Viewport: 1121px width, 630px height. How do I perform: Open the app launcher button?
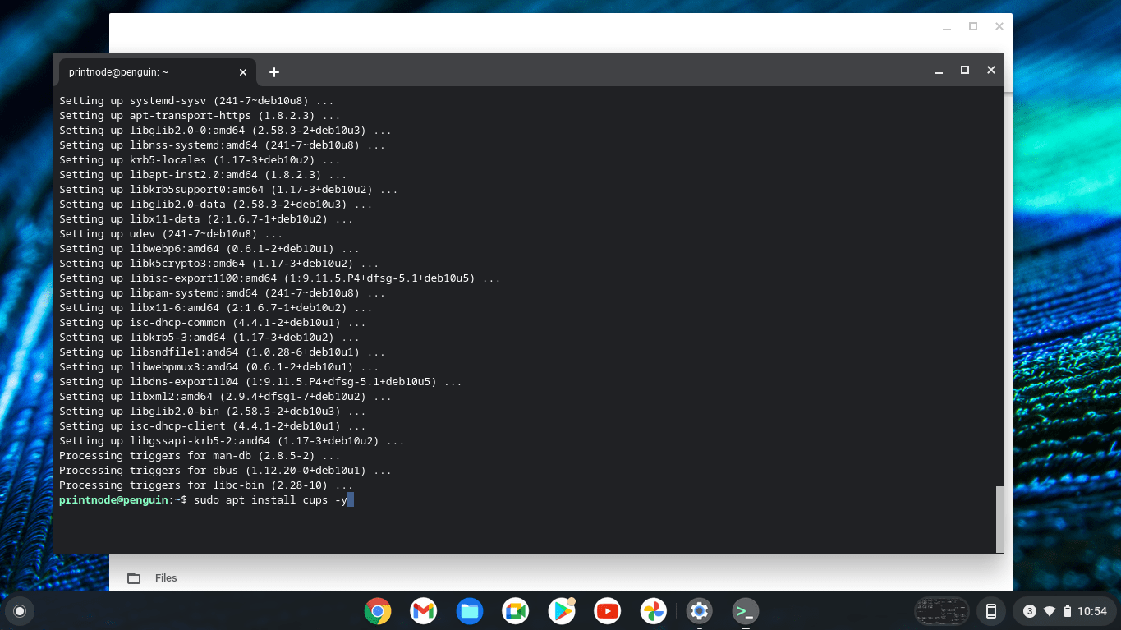pos(19,611)
